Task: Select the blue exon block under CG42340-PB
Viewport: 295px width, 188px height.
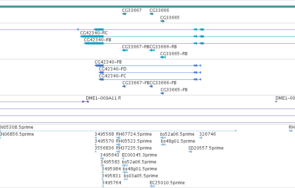Action: coord(99,66)
